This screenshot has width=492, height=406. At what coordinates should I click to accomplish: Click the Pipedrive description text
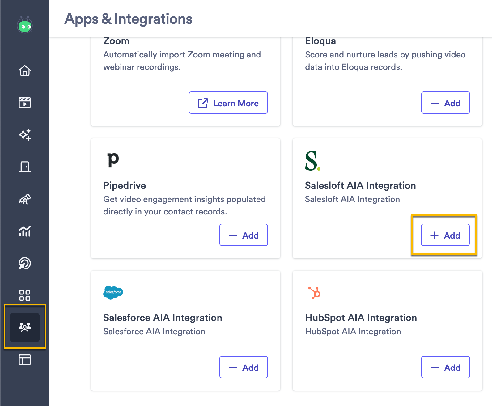184,205
